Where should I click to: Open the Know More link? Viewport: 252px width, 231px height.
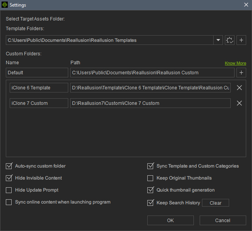click(235, 63)
